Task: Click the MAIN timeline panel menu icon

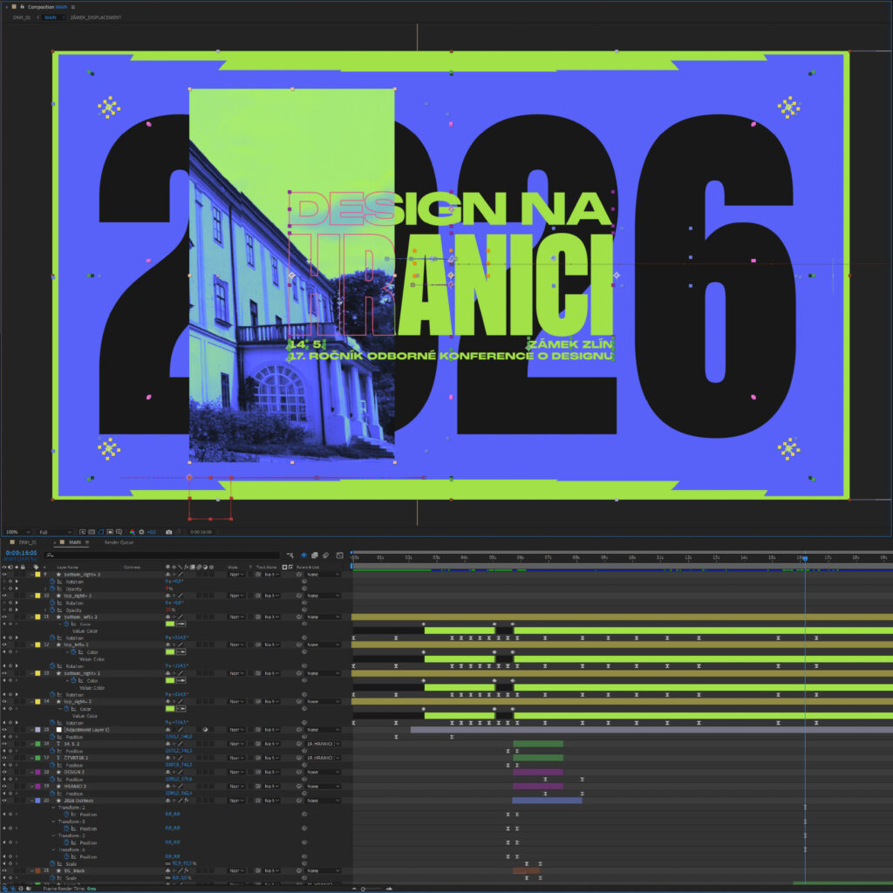Action: point(87,542)
